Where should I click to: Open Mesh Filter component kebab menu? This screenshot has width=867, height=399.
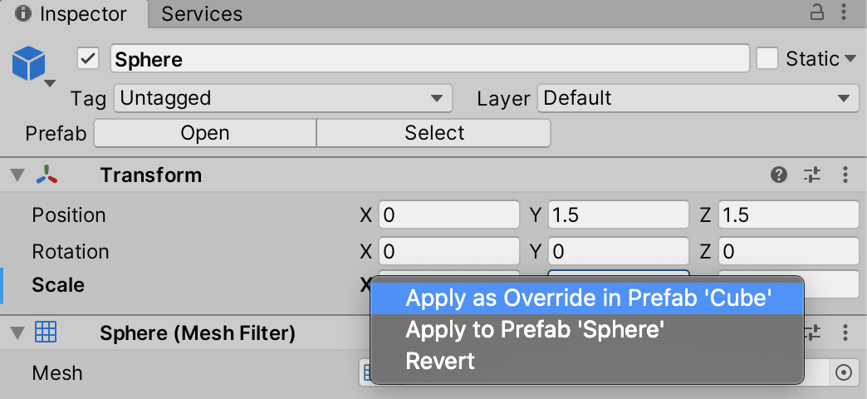[845, 333]
